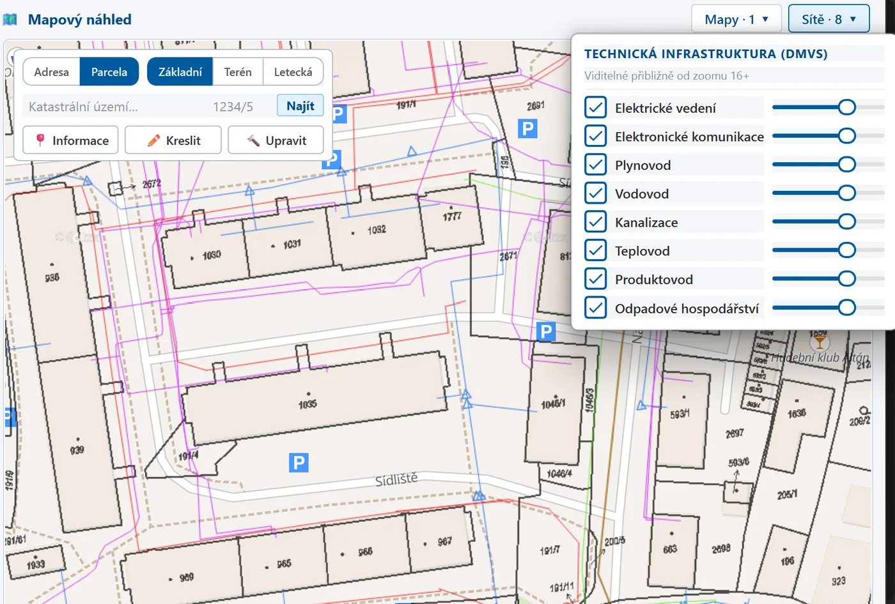Click the Odpadové hospodářství opacity slider
Screen dimensions: 895x604
coord(829,308)
